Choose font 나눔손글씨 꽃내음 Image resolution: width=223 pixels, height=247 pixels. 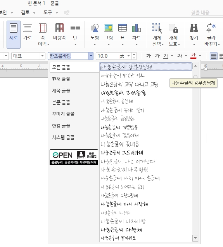(x=146, y=144)
